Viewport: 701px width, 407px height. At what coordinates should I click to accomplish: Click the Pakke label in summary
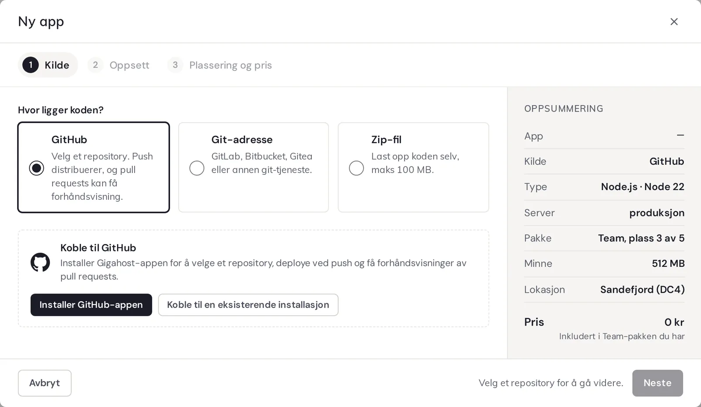click(x=538, y=238)
